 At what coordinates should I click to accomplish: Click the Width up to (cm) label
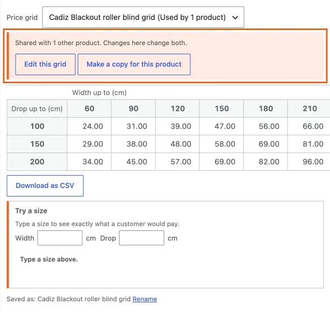[x=99, y=92]
